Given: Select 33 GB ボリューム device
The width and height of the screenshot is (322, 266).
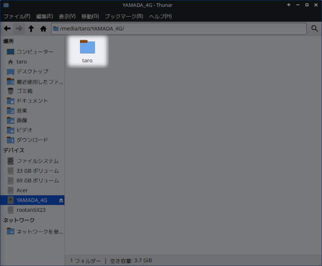Looking at the screenshot, I should coord(32,171).
